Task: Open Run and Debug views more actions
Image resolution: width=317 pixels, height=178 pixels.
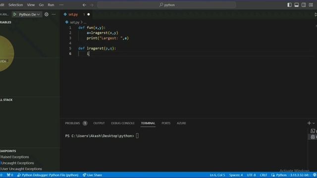Action: click(x=53, y=14)
